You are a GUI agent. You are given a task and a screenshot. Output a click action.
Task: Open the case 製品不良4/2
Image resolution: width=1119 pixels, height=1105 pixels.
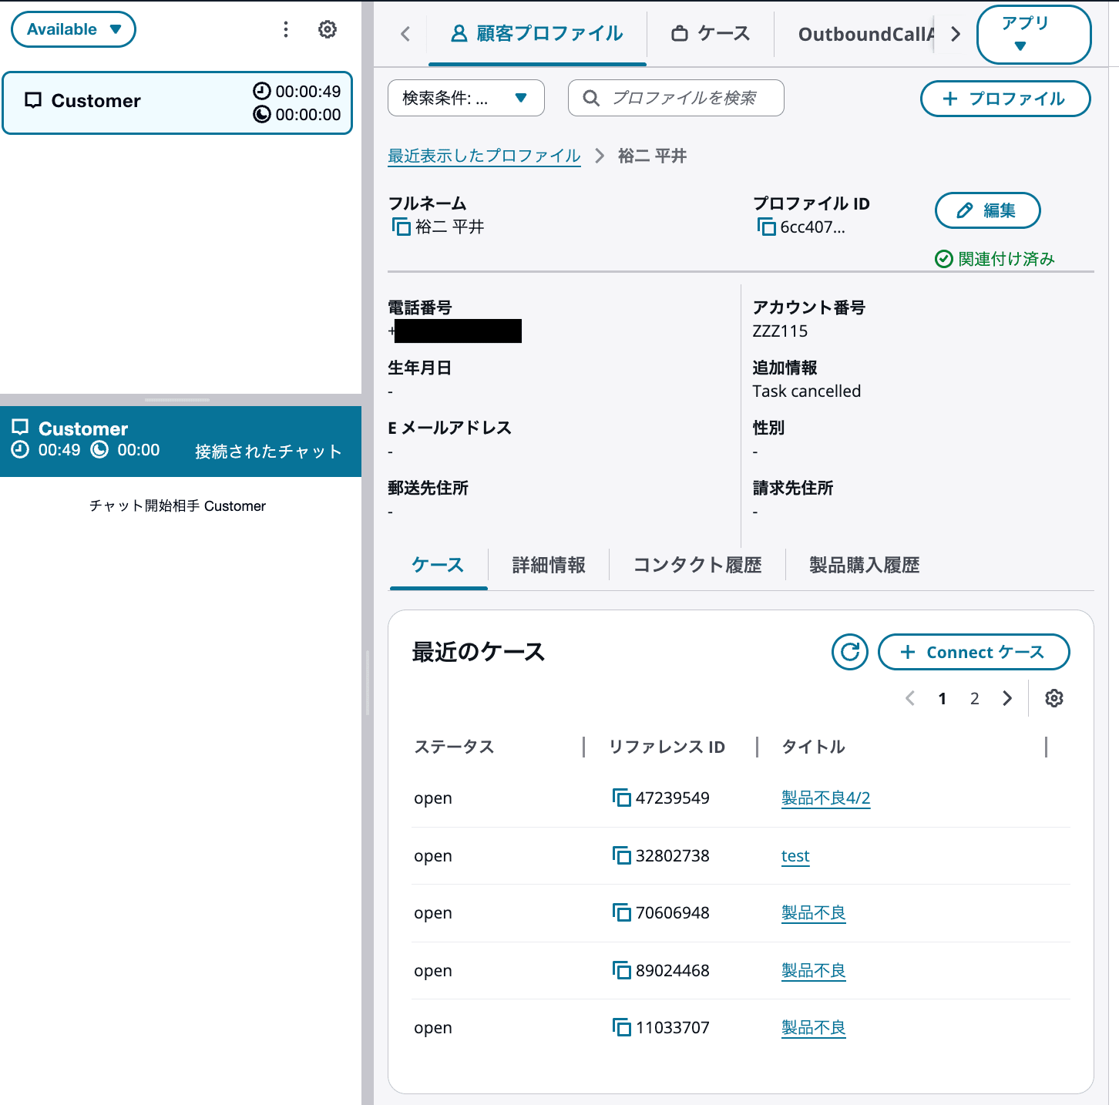click(x=825, y=798)
